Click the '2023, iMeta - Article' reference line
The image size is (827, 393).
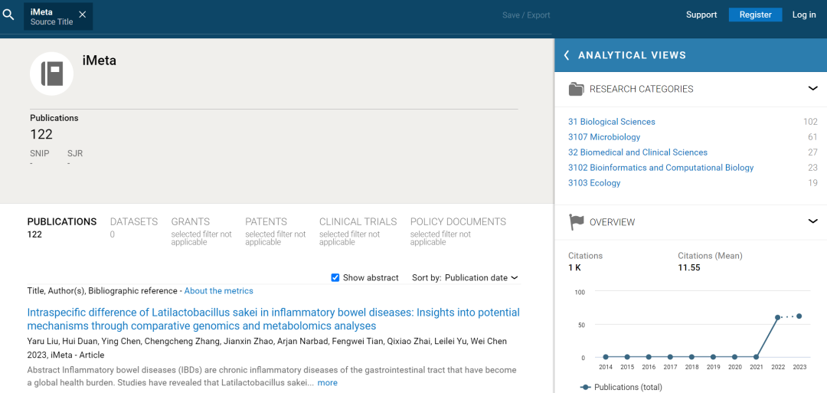coord(66,355)
